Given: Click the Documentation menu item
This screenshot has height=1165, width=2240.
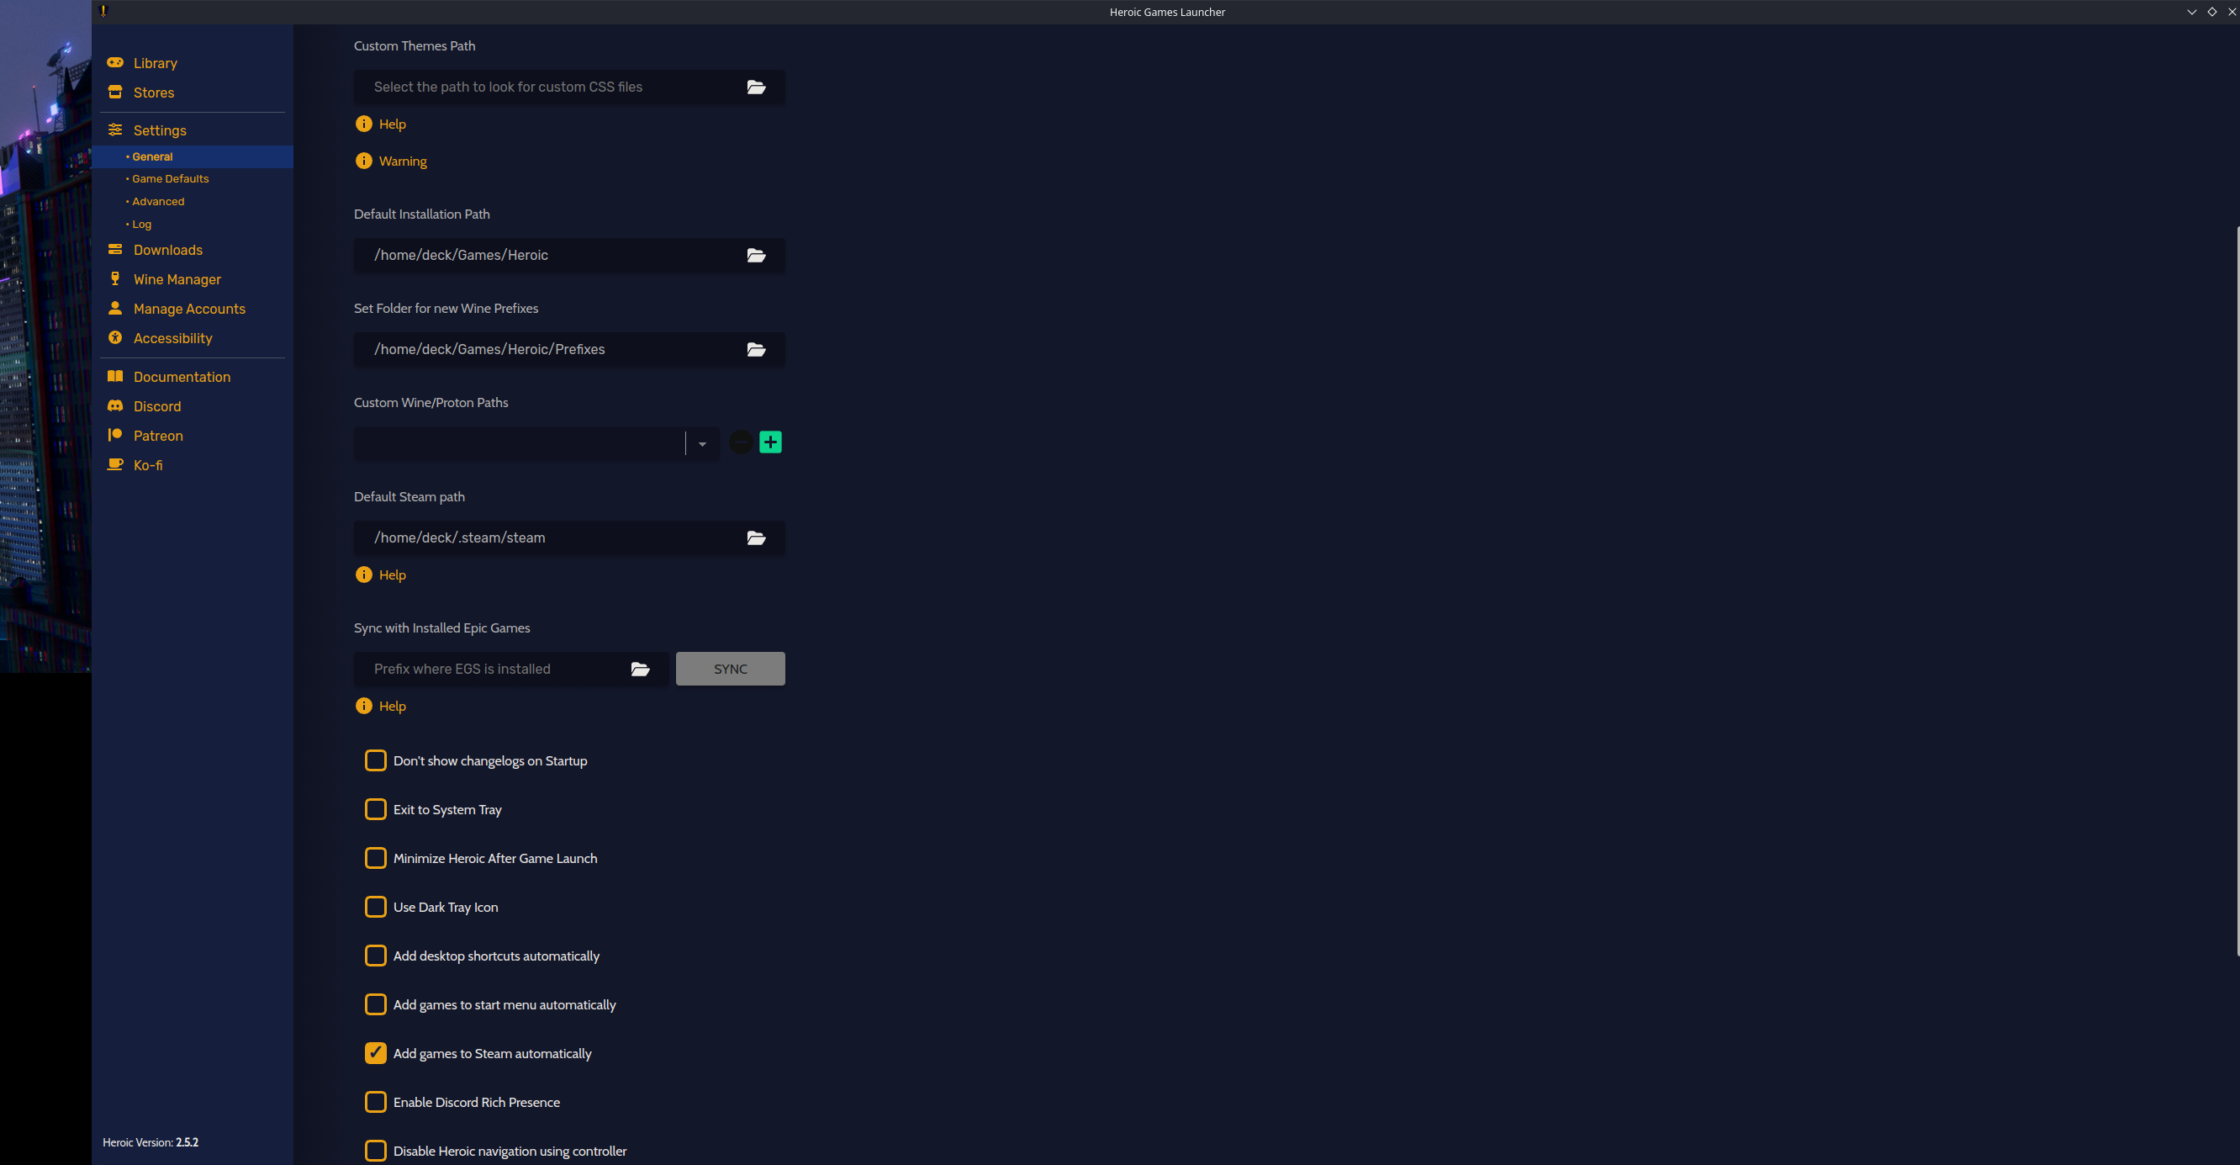Looking at the screenshot, I should click(x=182, y=377).
